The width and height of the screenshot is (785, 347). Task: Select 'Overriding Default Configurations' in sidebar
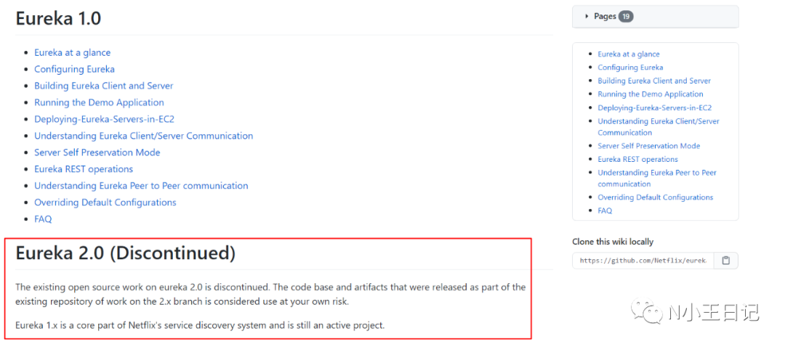[x=655, y=197]
